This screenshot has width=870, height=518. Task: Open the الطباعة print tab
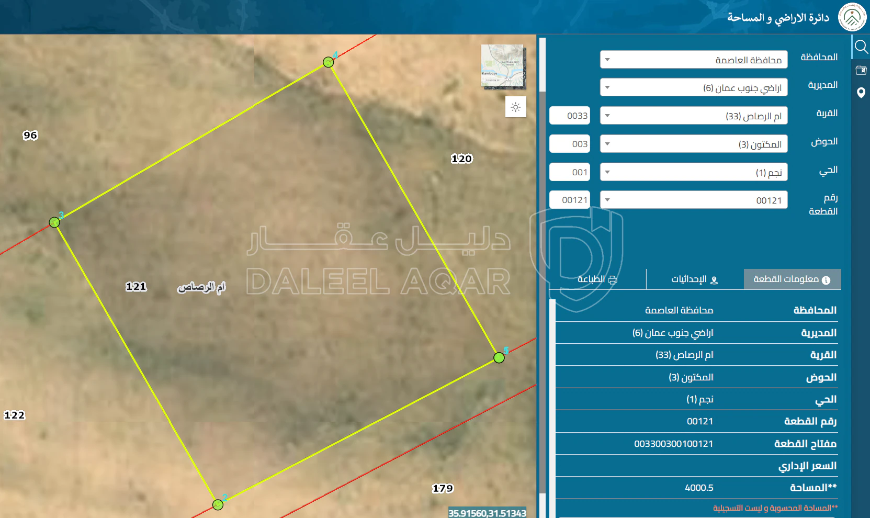pyautogui.click(x=597, y=279)
